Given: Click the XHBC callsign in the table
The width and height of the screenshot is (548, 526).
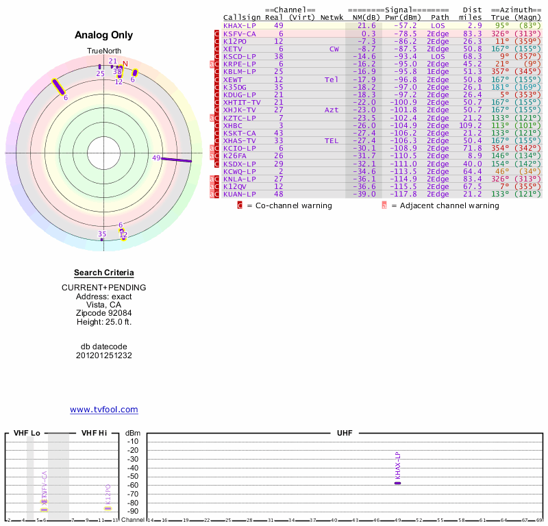Looking at the screenshot, I should pyautogui.click(x=233, y=125).
